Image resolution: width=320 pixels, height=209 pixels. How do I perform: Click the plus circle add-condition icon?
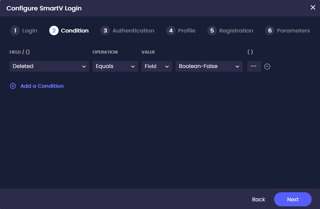tap(13, 86)
